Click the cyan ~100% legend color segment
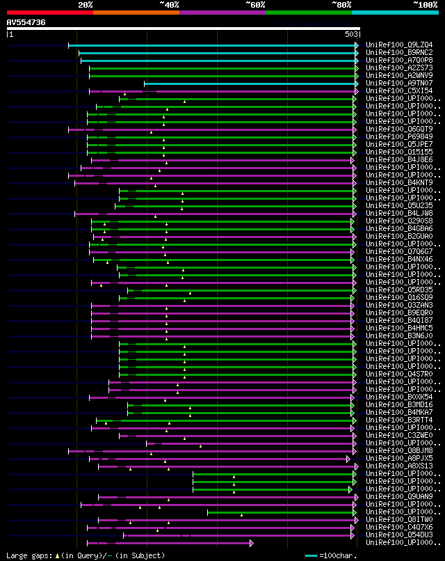This screenshot has height=561, width=445. [x=396, y=13]
